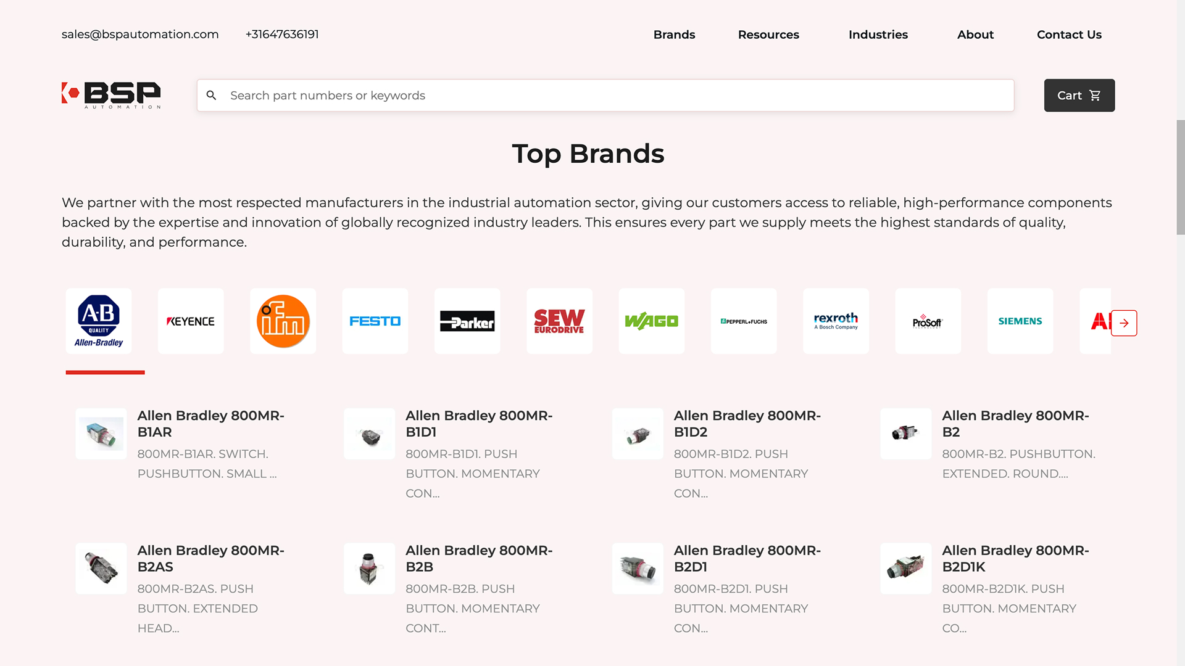Select the Keyence brand logo
Image resolution: width=1185 pixels, height=666 pixels.
tap(191, 321)
